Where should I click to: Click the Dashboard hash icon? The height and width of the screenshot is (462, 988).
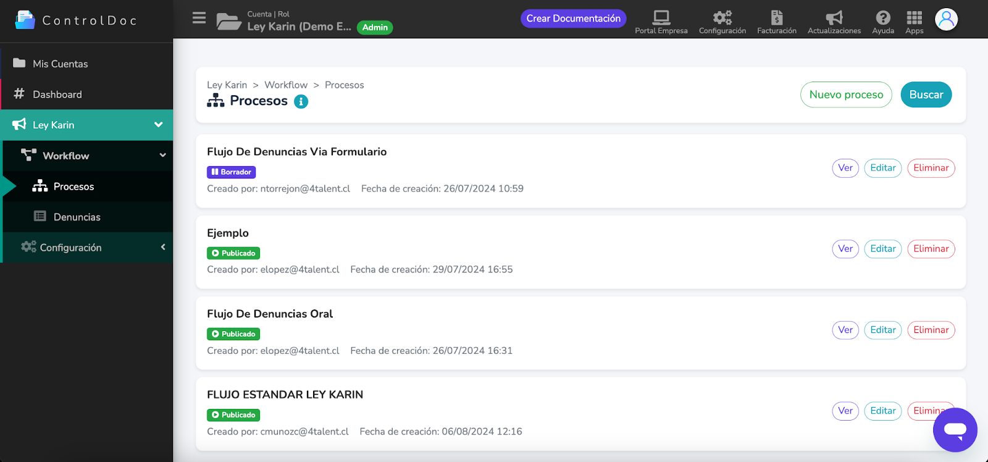click(19, 93)
